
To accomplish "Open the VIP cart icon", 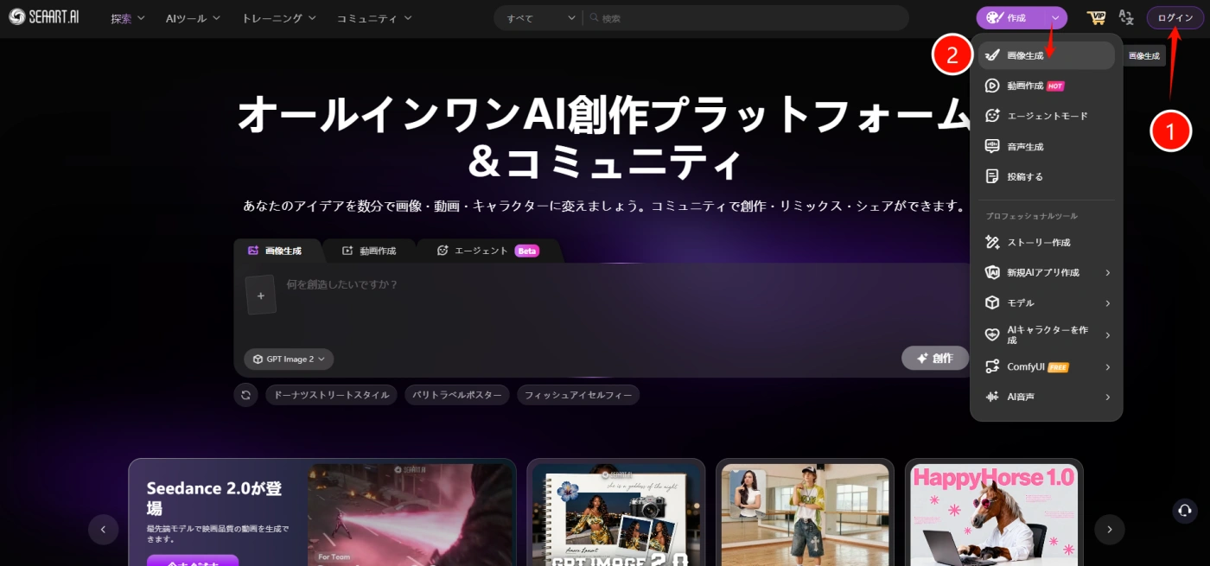I will tap(1096, 17).
